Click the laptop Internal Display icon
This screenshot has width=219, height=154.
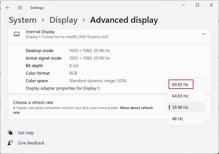pyautogui.click(x=17, y=34)
